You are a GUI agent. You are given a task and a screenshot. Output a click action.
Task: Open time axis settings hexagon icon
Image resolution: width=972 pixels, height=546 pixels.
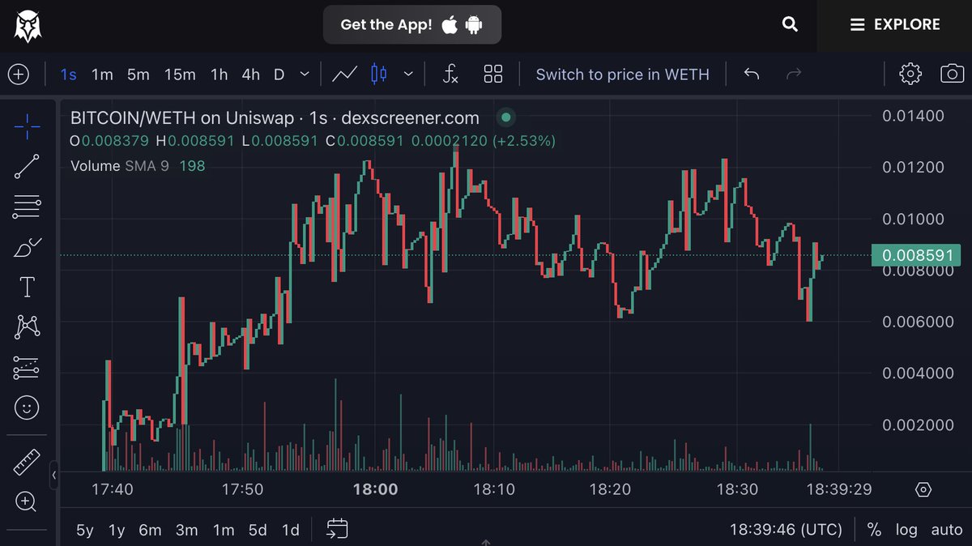tap(923, 489)
